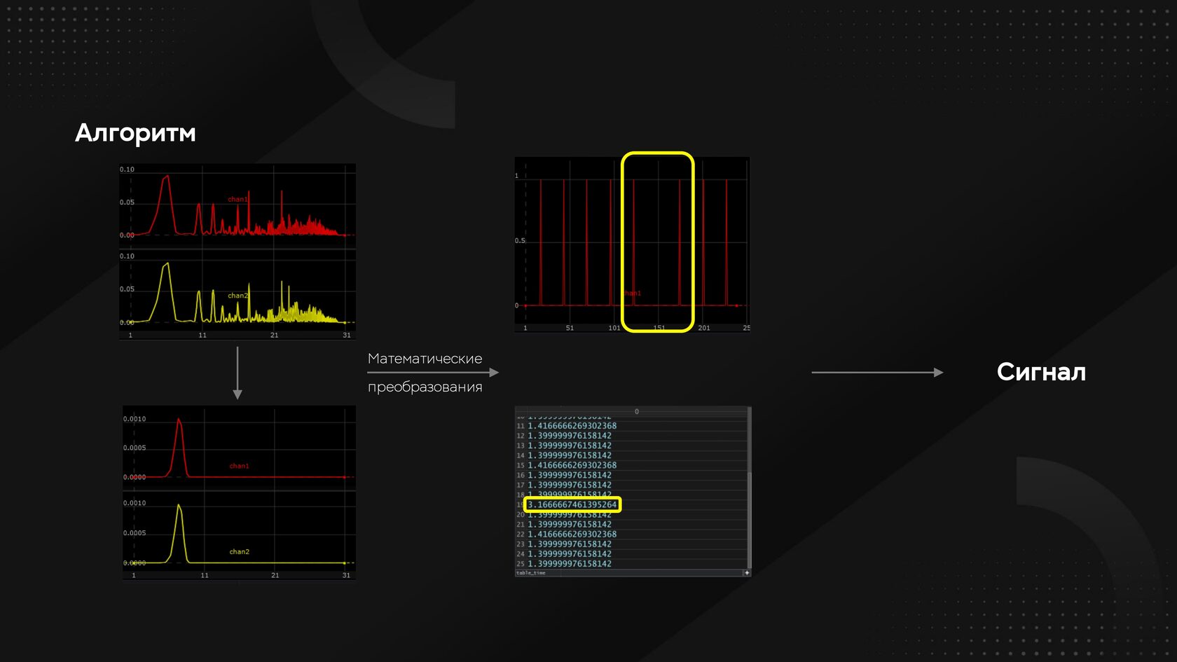This screenshot has height=662, width=1177.
Task: Click chan1 label in the lower filtered chart
Action: coord(239,466)
